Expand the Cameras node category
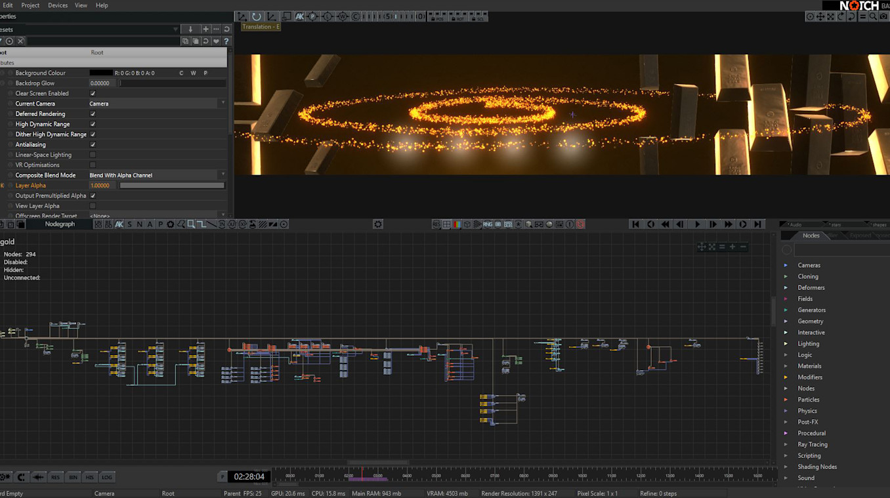Screen dimensions: 890x498 pyautogui.click(x=786, y=265)
